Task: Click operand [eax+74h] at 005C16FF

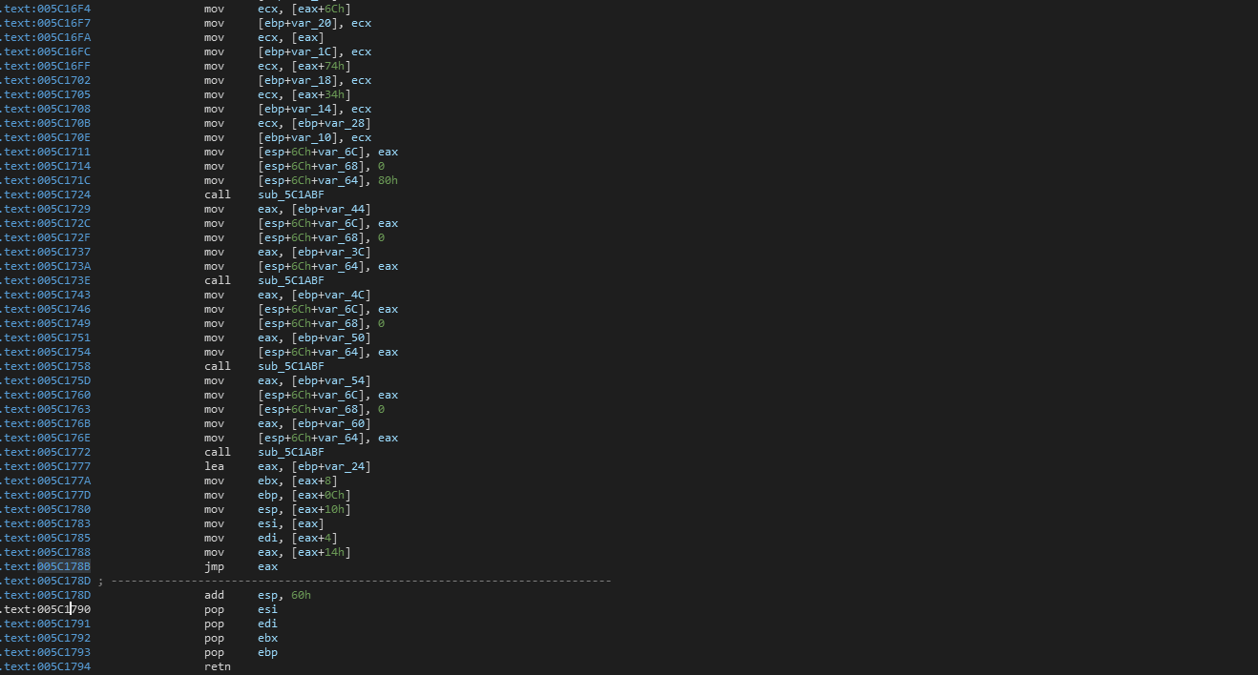Action: click(322, 66)
